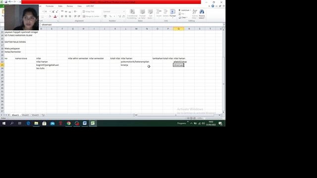Select the Sheet1 worksheet tab
This screenshot has height=178, width=317.
click(15, 115)
